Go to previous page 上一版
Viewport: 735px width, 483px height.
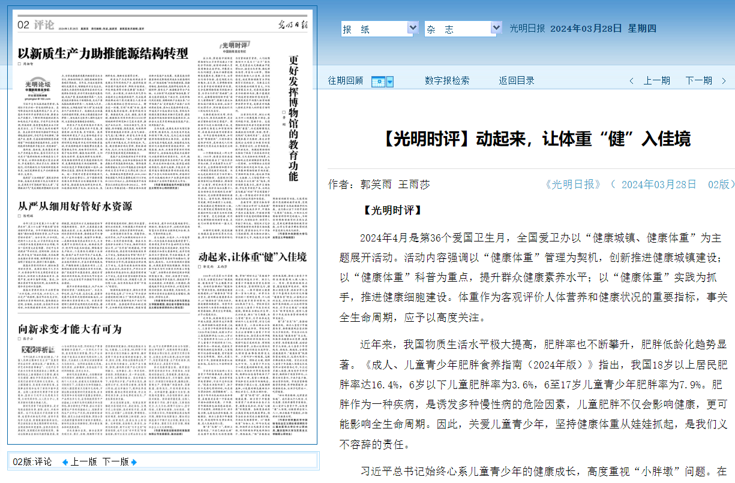tap(83, 462)
